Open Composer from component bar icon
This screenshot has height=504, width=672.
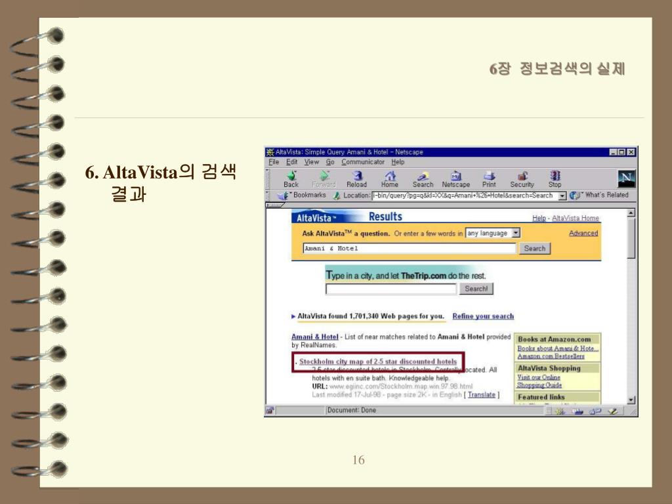click(613, 411)
